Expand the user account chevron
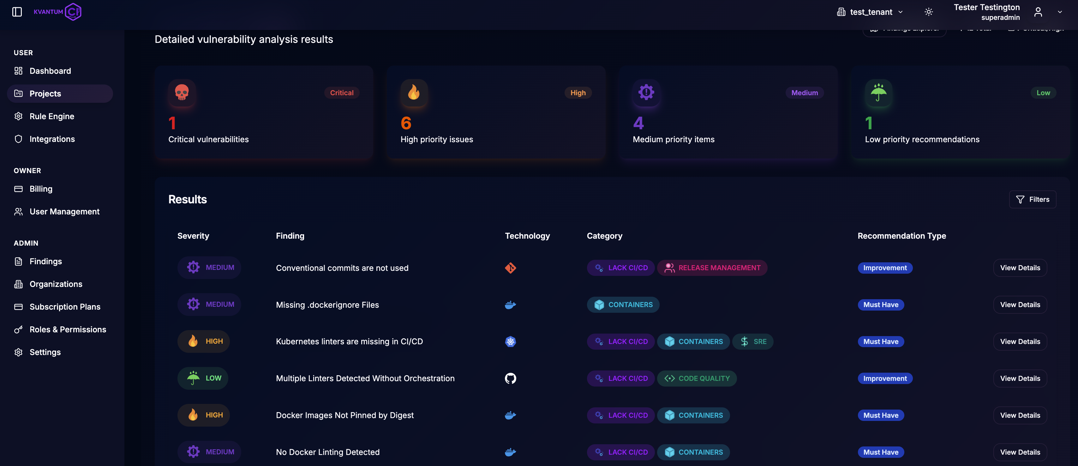 coord(1060,12)
